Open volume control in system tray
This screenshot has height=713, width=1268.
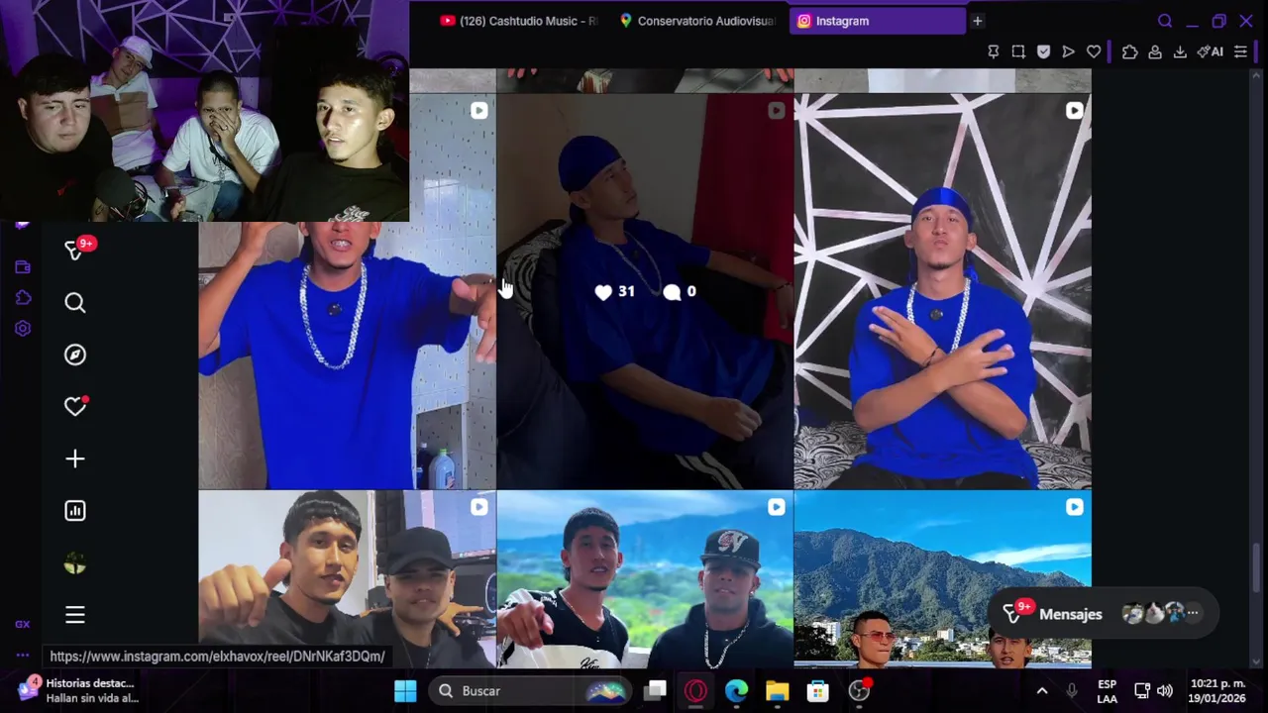pyautogui.click(x=1165, y=691)
